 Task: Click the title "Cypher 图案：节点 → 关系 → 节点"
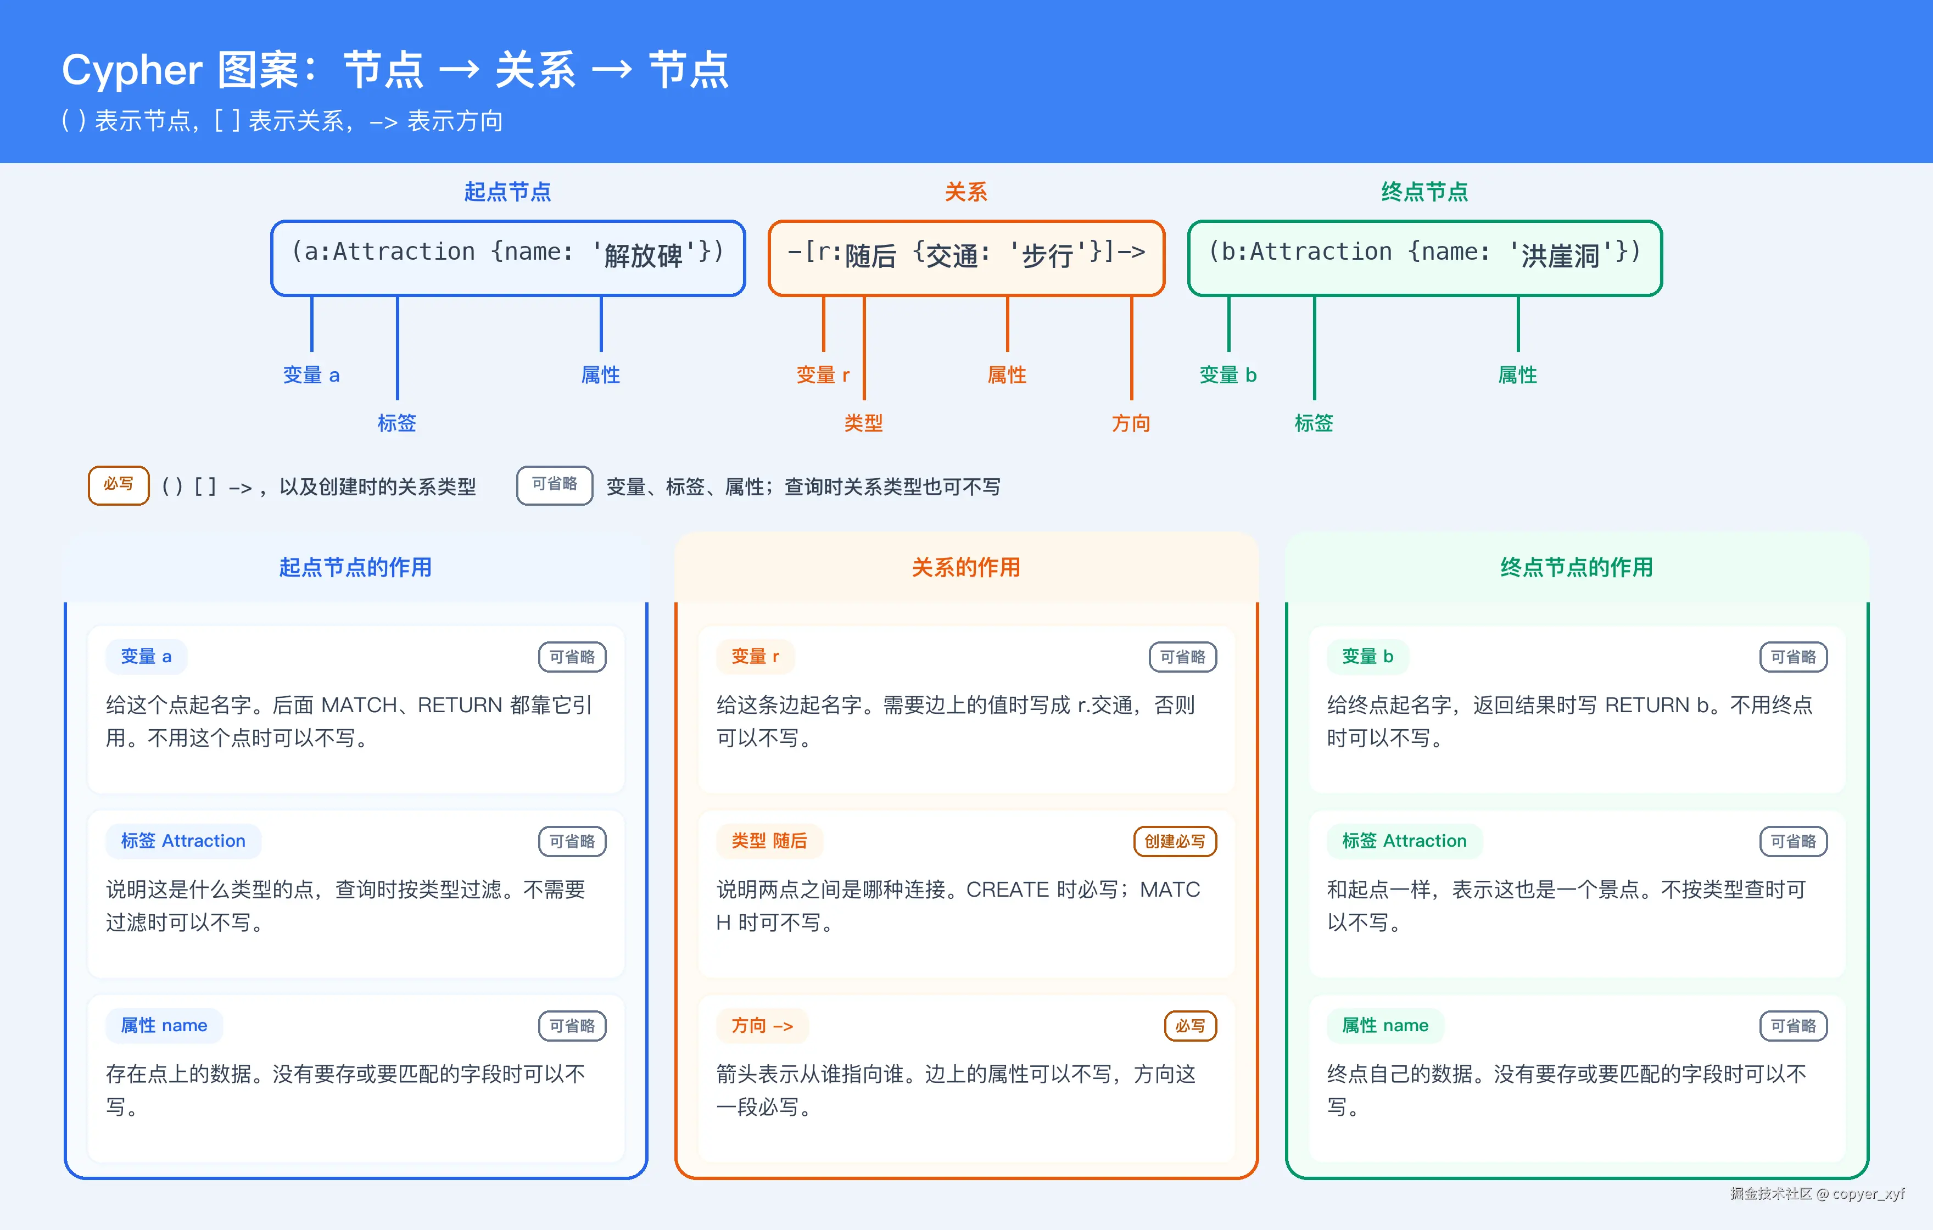(395, 70)
